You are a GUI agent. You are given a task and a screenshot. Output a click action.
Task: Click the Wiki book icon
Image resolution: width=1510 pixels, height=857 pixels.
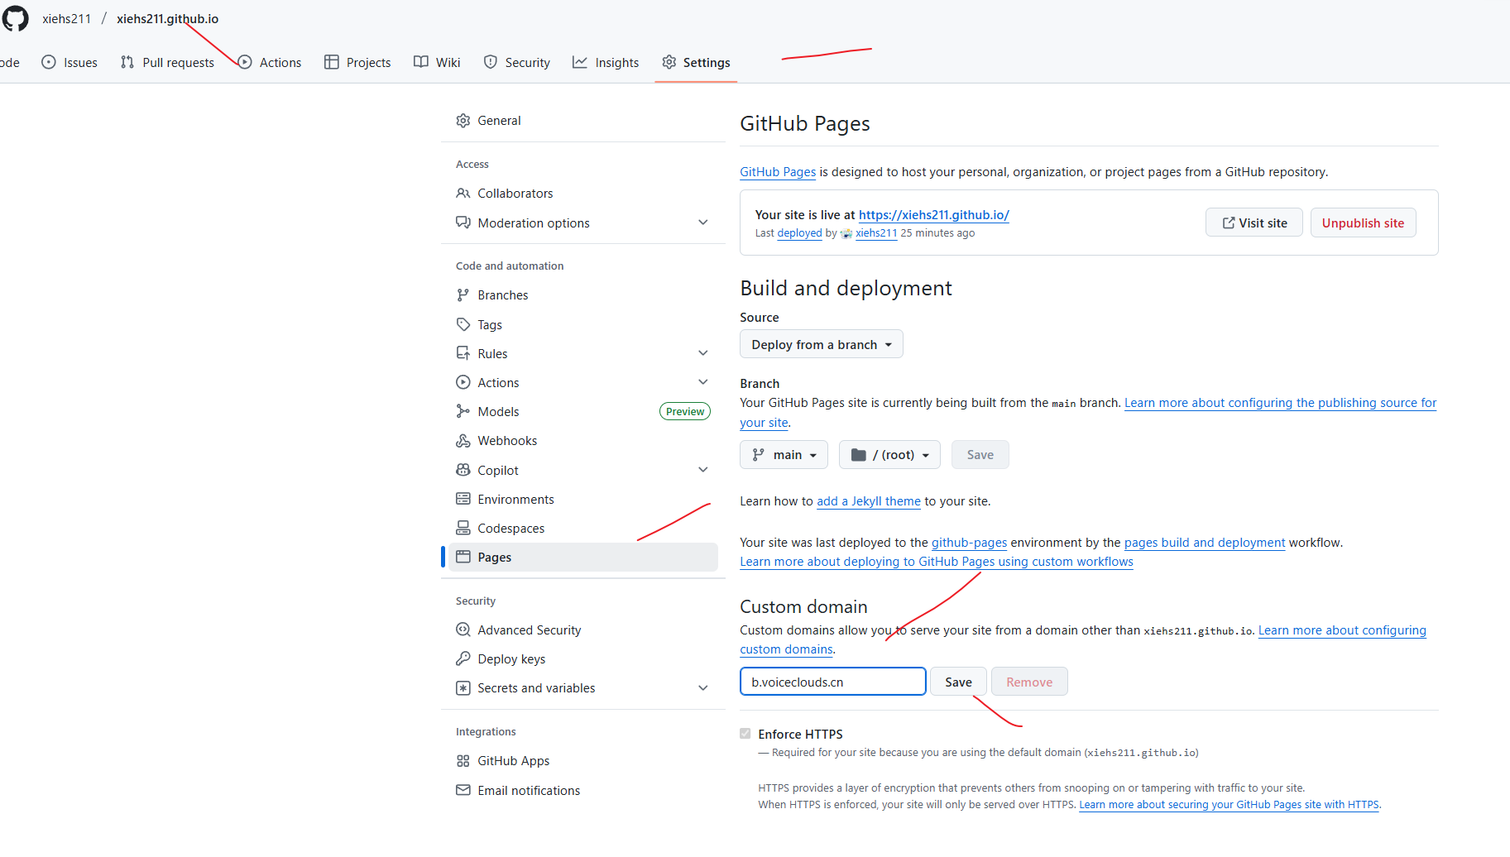point(421,62)
